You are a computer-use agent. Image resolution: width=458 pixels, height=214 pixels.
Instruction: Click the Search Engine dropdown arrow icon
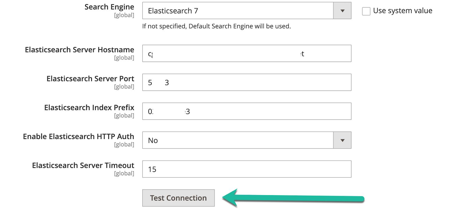(x=342, y=11)
